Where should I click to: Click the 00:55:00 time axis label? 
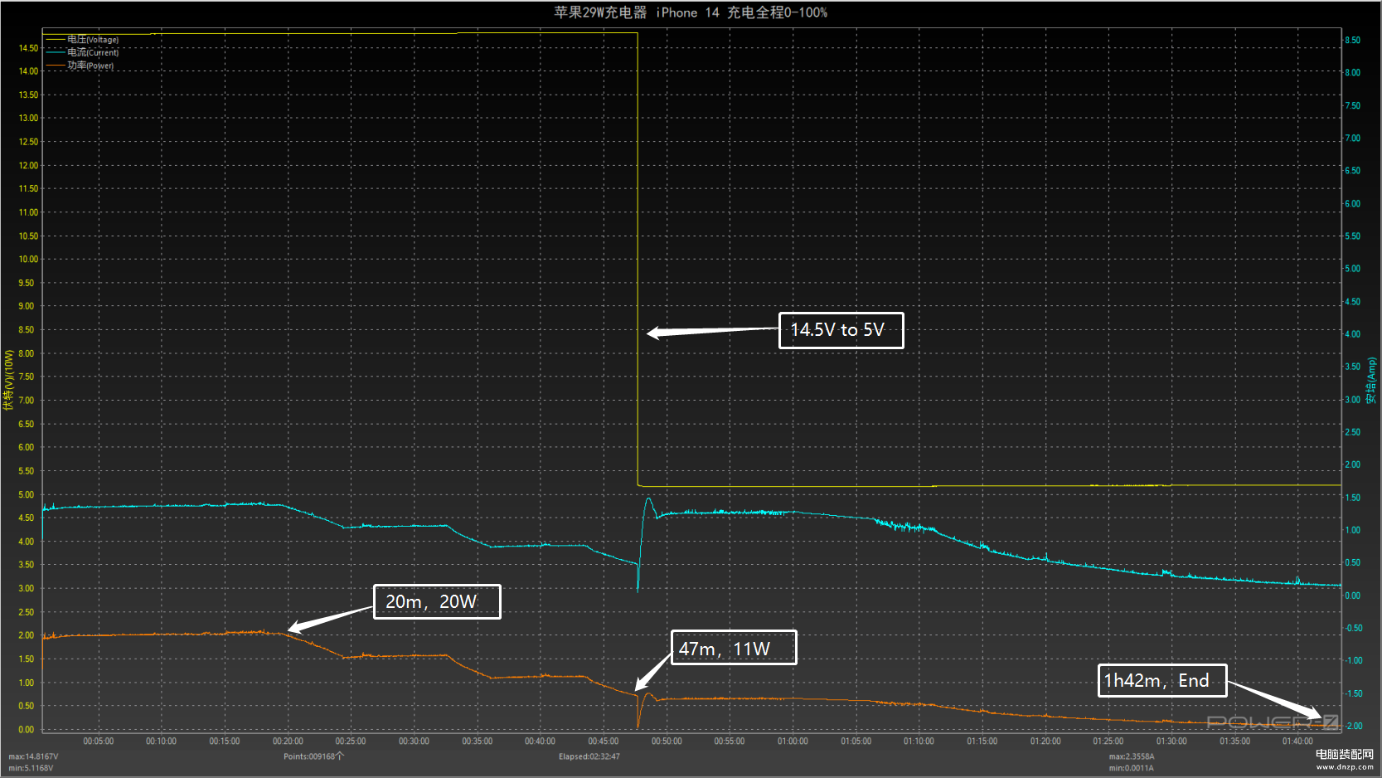tap(730, 742)
